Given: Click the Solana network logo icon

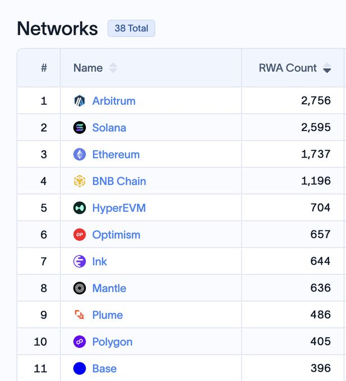Looking at the screenshot, I should click(80, 128).
